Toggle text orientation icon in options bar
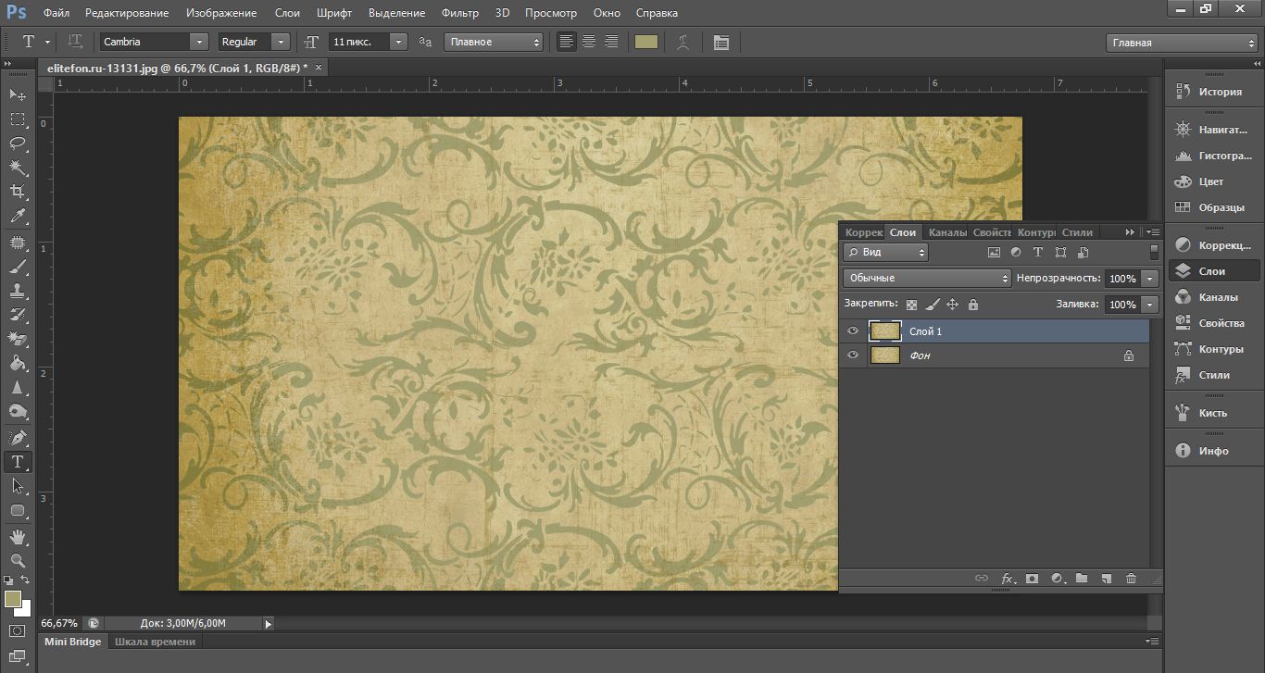1265x673 pixels. click(x=76, y=42)
